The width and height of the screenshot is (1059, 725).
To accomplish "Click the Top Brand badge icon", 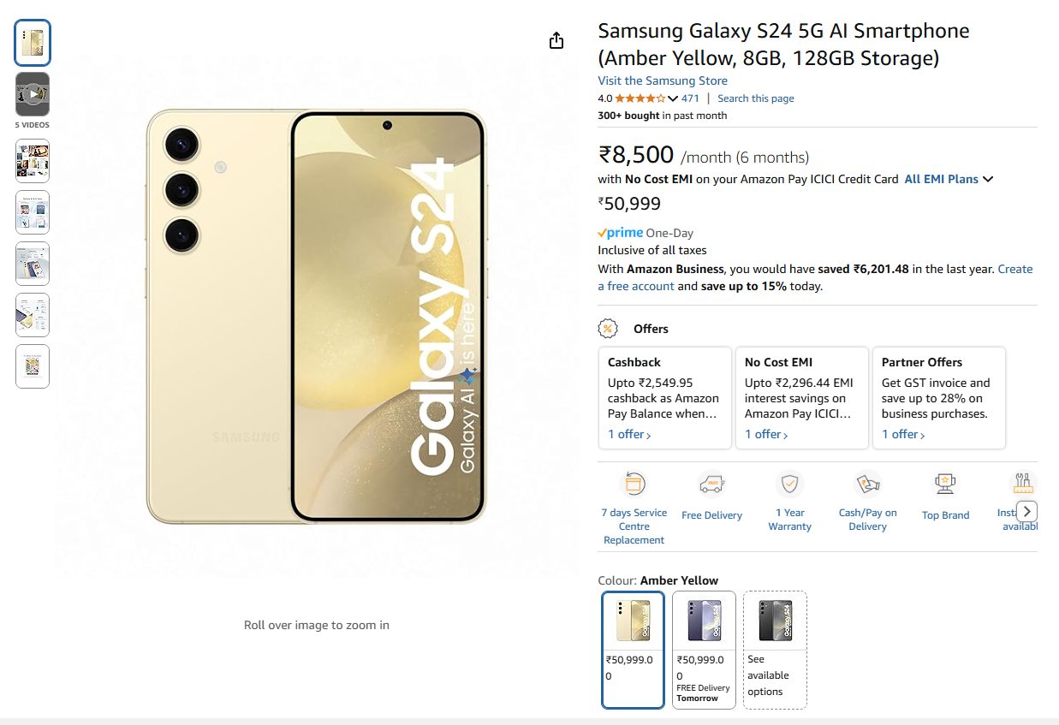I will pyautogui.click(x=945, y=483).
